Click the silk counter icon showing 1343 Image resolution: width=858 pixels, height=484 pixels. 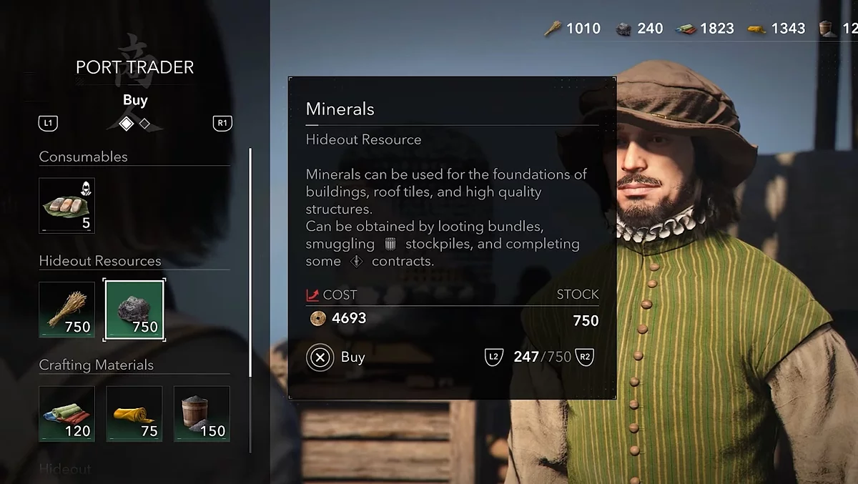757,29
